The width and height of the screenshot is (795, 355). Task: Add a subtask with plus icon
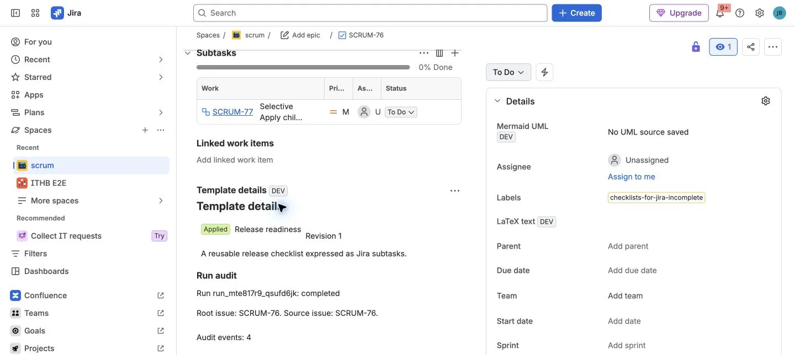(455, 53)
